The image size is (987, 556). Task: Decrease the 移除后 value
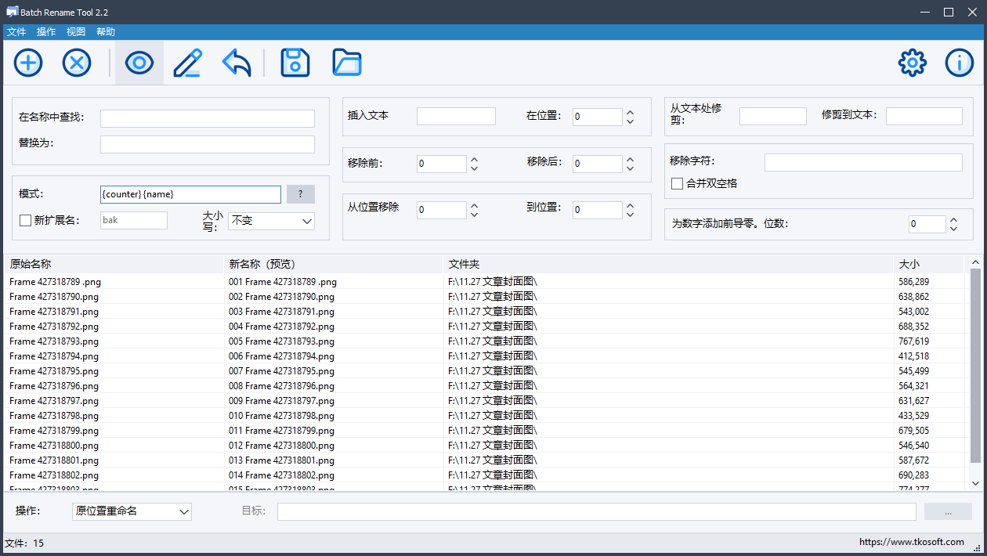pyautogui.click(x=630, y=168)
